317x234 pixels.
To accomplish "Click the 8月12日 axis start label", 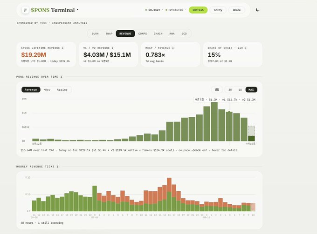I will pos(37,144).
